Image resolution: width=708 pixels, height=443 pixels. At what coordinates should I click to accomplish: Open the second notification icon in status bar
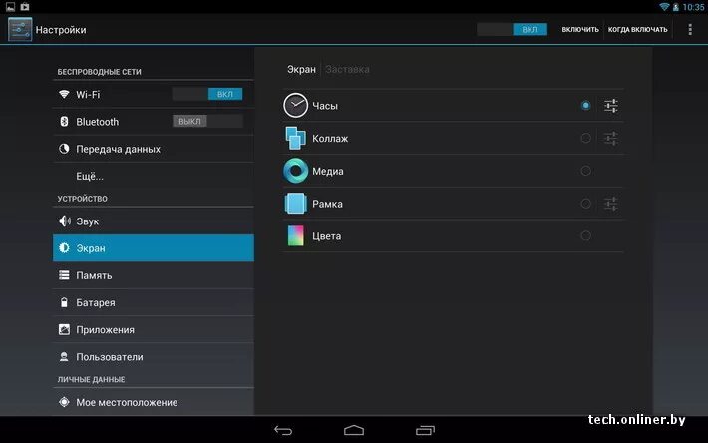pyautogui.click(x=25, y=7)
